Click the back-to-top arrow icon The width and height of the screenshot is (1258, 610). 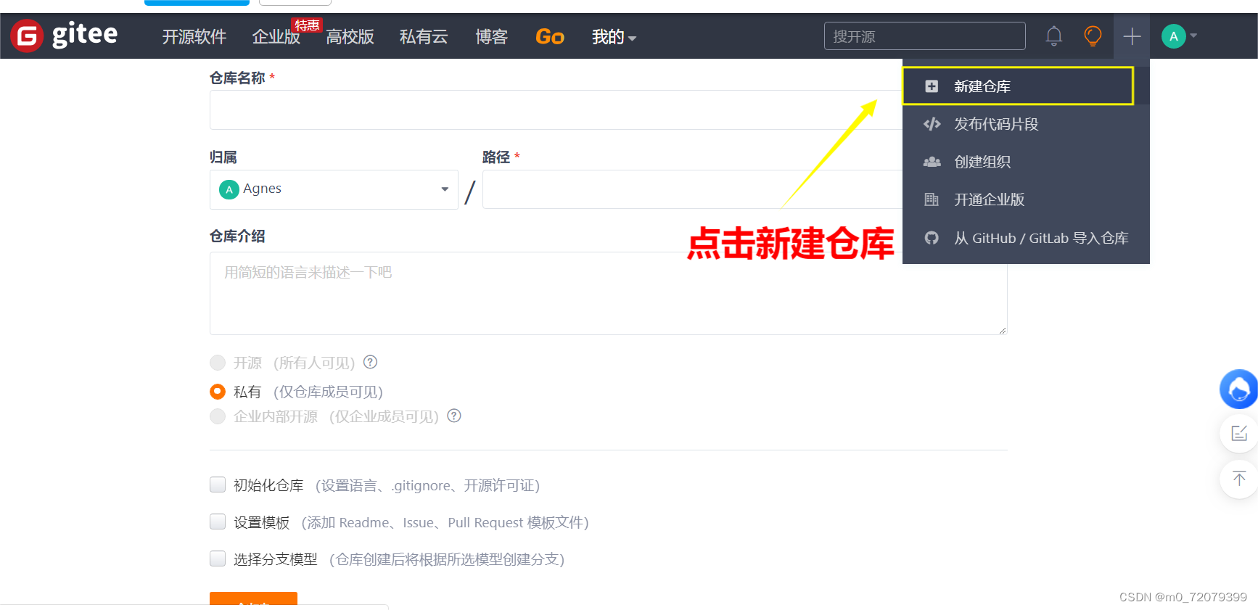[1239, 479]
